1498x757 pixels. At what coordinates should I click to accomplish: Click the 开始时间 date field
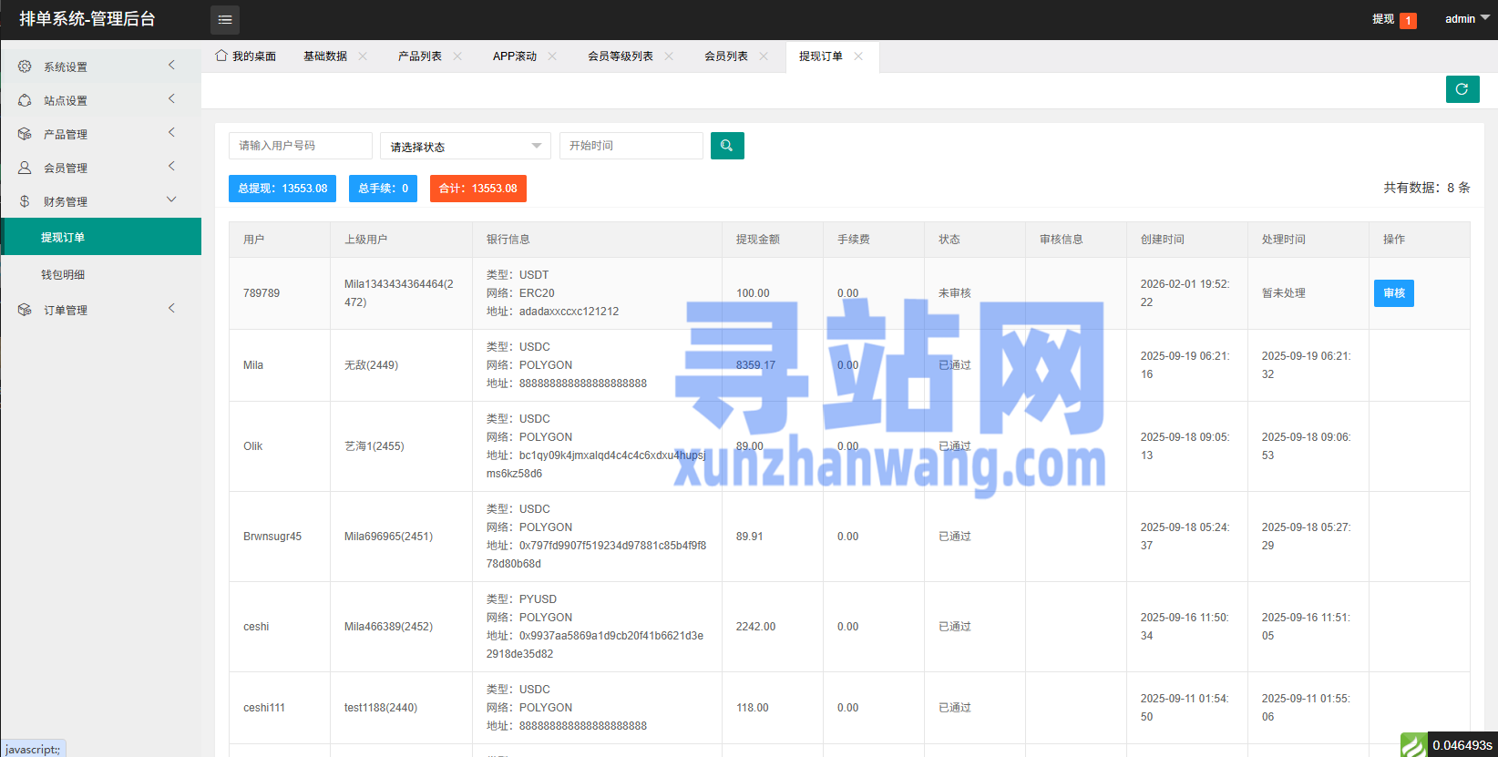pos(631,146)
